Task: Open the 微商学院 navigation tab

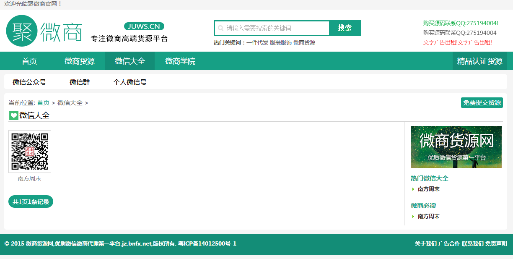Action: (x=180, y=61)
